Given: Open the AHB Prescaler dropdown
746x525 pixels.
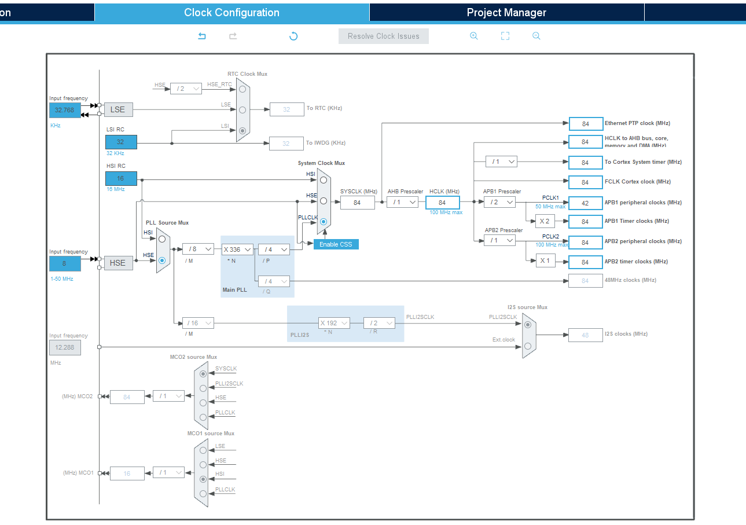Looking at the screenshot, I should point(402,202).
